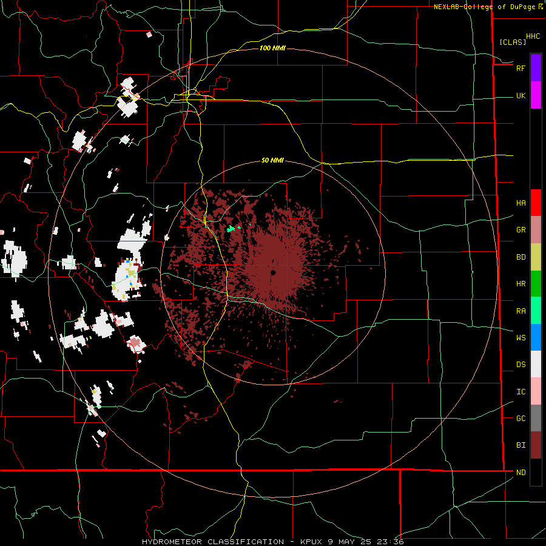Image resolution: width=546 pixels, height=546 pixels.
Task: Click the NEXLAB-College of DuPage credit text
Action: click(484, 7)
